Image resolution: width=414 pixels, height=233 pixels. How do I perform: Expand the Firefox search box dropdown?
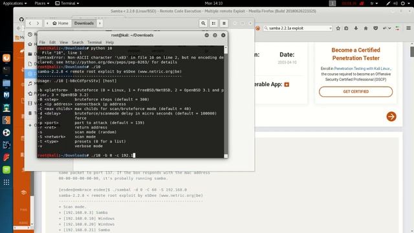pyautogui.click(x=330, y=28)
